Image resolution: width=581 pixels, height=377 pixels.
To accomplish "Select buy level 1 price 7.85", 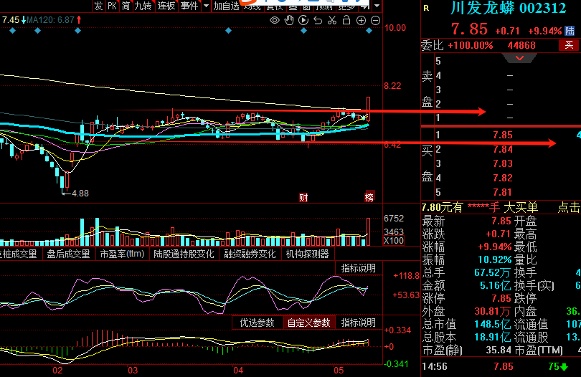I will click(x=502, y=135).
